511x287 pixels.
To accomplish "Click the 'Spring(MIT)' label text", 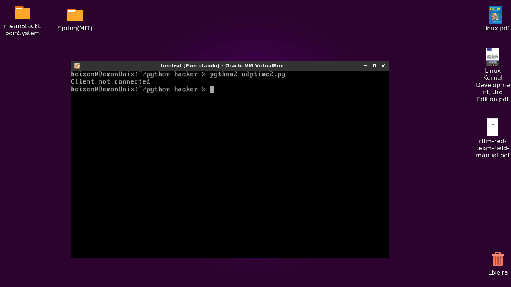I will pyautogui.click(x=75, y=28).
